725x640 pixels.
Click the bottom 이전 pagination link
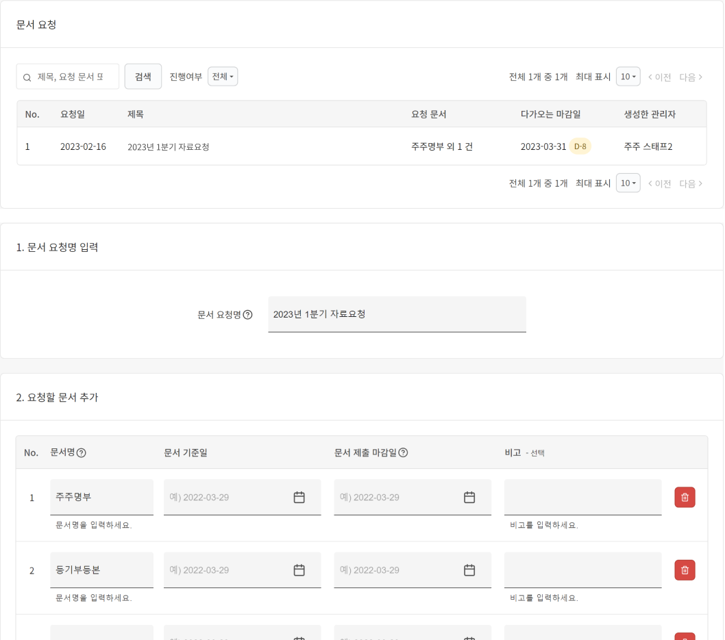659,183
